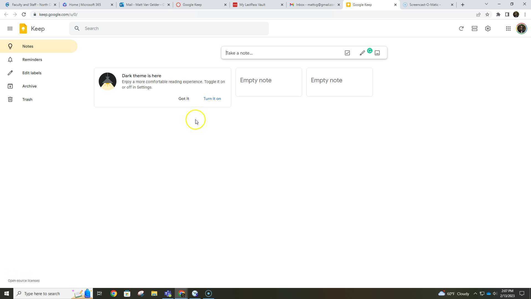The width and height of the screenshot is (531, 299).
Task: Share this page icon in address bar
Action: [478, 14]
